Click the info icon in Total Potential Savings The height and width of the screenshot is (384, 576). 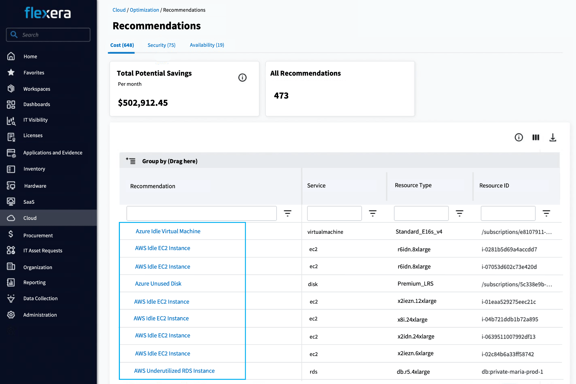(242, 77)
